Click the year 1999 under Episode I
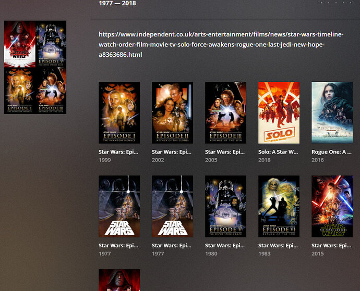Viewport: 360px width, 291px height. tap(105, 160)
